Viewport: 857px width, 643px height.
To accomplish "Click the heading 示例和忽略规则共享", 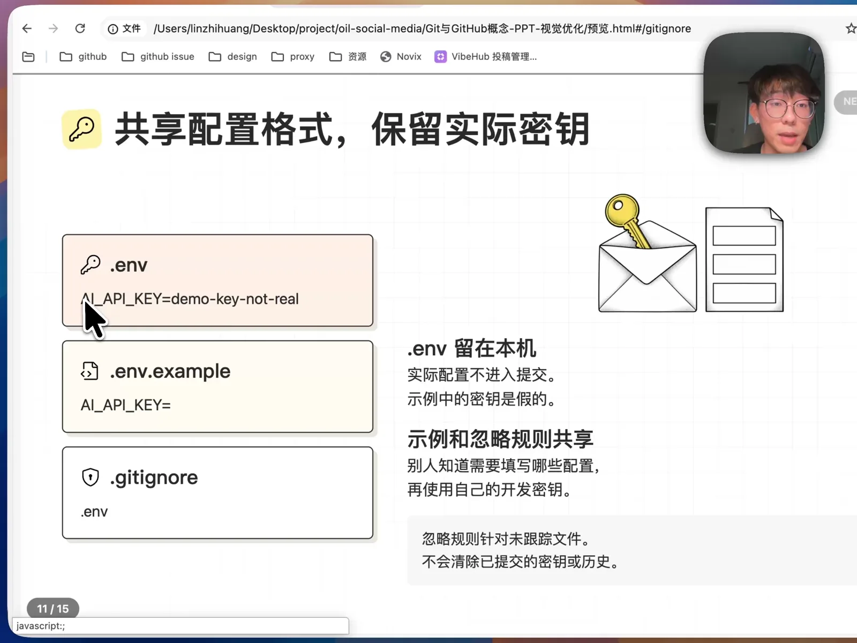I will pyautogui.click(x=500, y=439).
